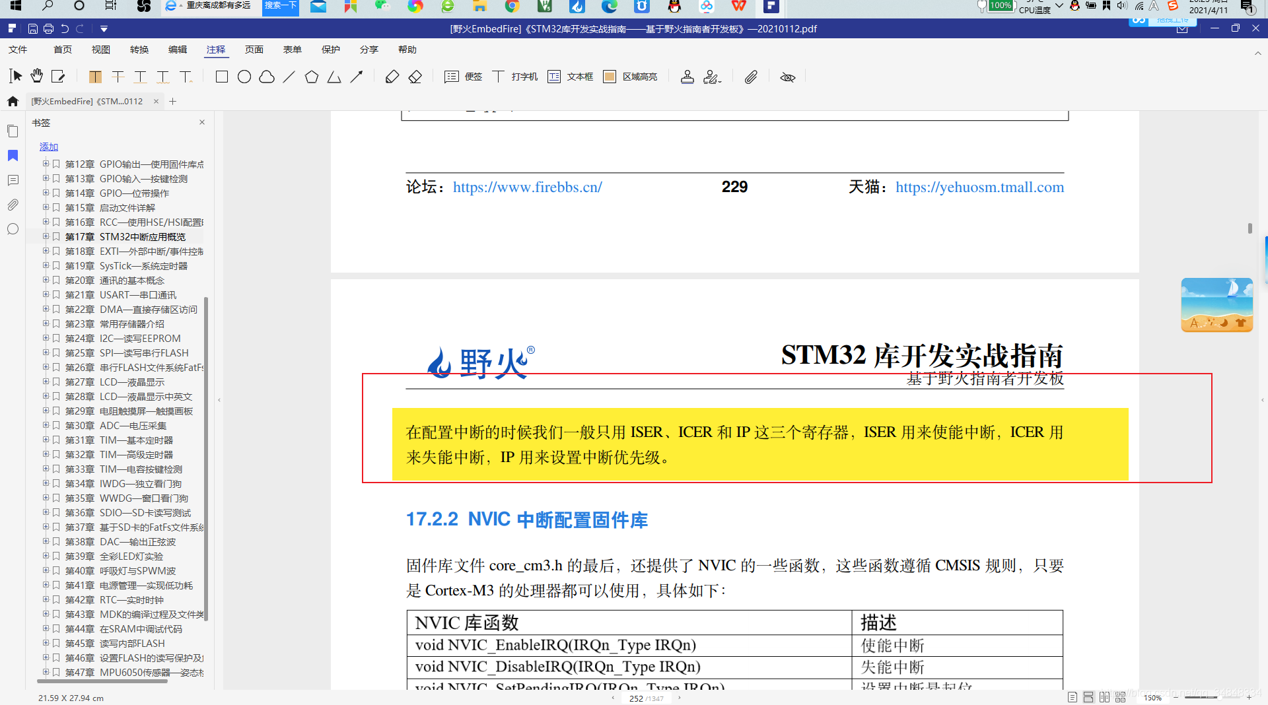
Task: Switch to the 视图 tab
Action: click(x=101, y=50)
